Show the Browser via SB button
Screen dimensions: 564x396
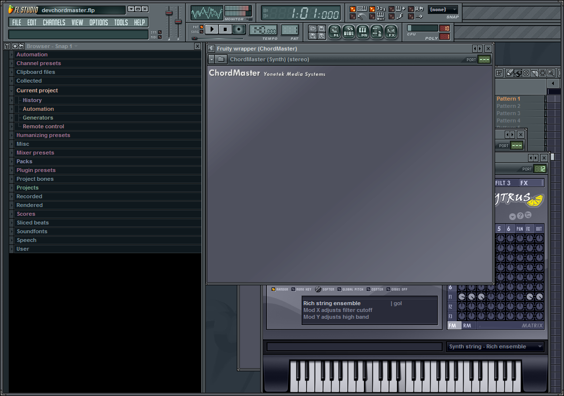tap(377, 32)
